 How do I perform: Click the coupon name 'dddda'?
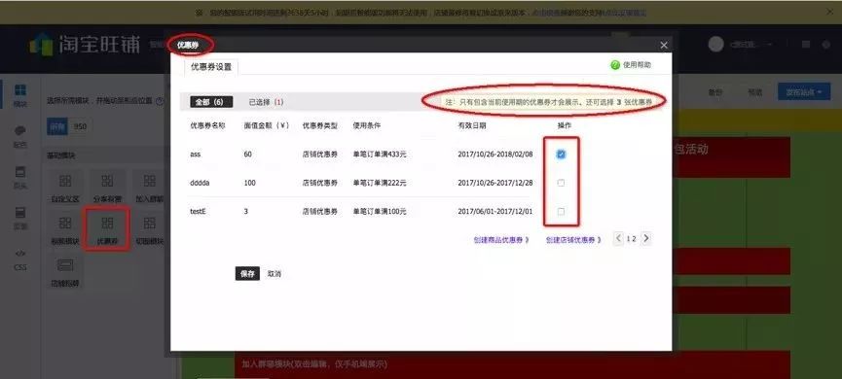tap(200, 183)
